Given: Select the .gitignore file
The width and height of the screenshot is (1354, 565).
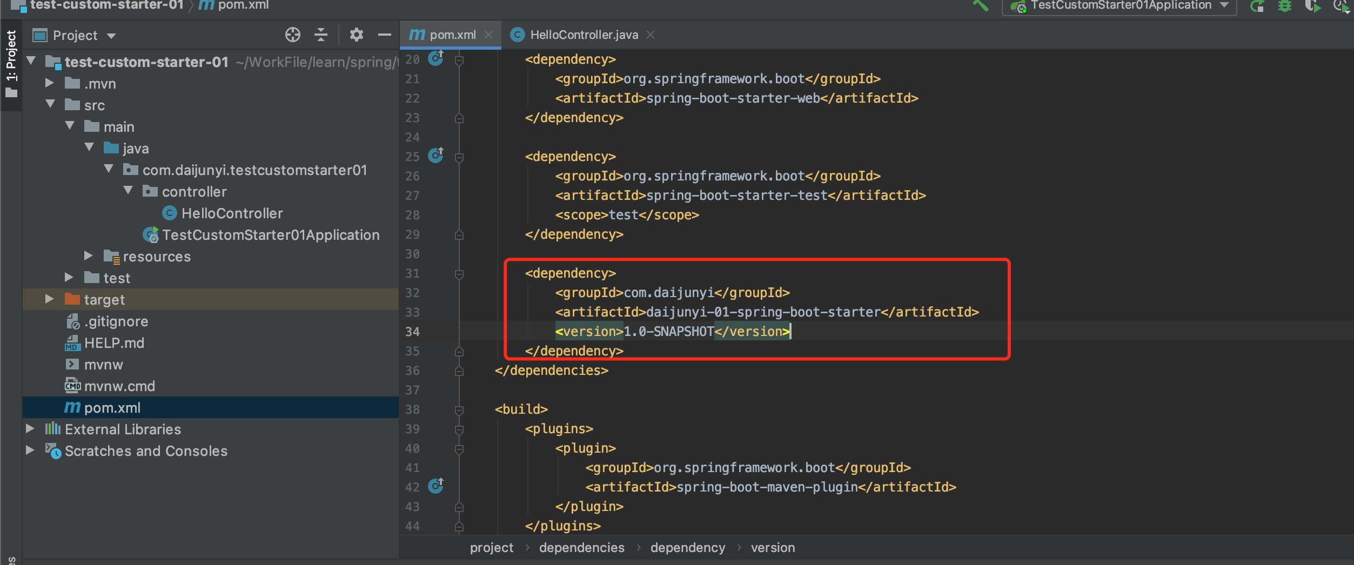Looking at the screenshot, I should (116, 321).
